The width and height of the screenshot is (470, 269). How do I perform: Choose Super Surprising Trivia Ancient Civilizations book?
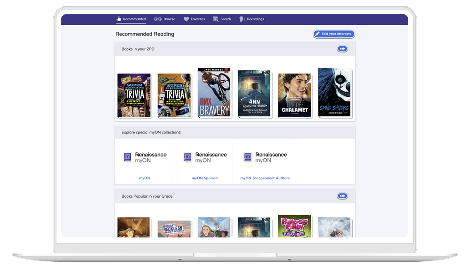pos(134,95)
